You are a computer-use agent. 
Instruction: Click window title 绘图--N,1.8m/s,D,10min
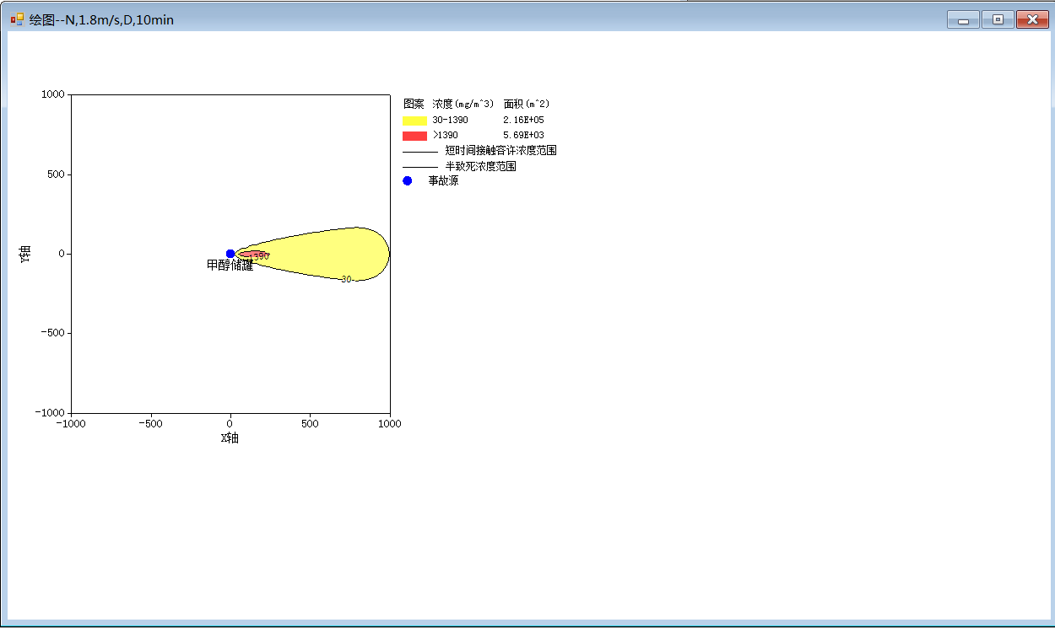[101, 19]
